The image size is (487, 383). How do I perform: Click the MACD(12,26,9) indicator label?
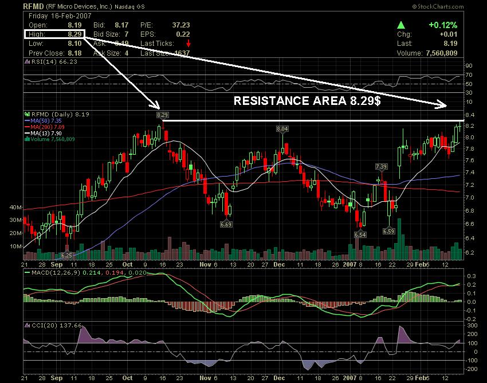56,273
